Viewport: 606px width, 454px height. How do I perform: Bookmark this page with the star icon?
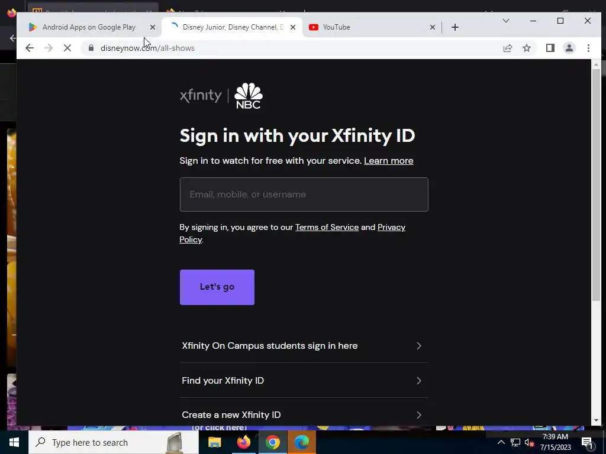(x=526, y=48)
